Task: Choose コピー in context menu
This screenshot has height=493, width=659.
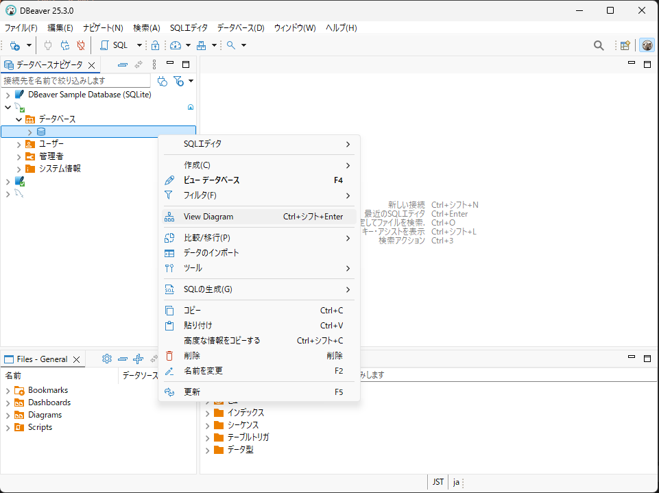Action: point(259,311)
